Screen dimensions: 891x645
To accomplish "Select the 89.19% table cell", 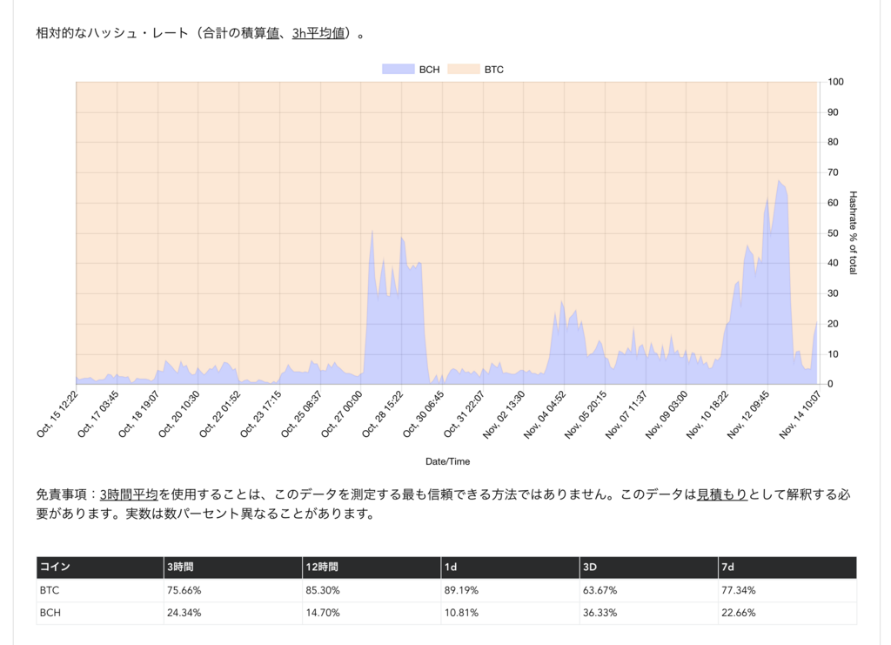I will pyautogui.click(x=510, y=590).
